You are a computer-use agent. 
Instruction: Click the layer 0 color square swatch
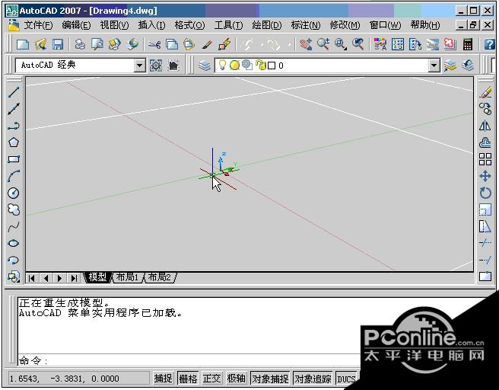(272, 66)
